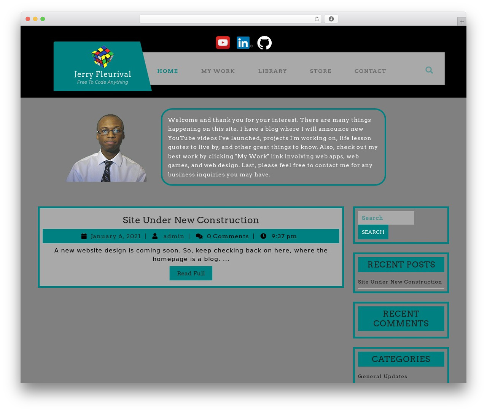Click the browser address bar
This screenshot has width=487, height=412.
[x=230, y=19]
